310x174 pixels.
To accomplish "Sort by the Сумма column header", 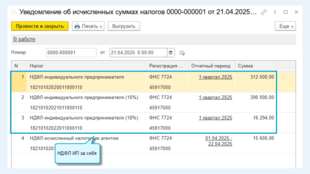I will coord(255,66).
